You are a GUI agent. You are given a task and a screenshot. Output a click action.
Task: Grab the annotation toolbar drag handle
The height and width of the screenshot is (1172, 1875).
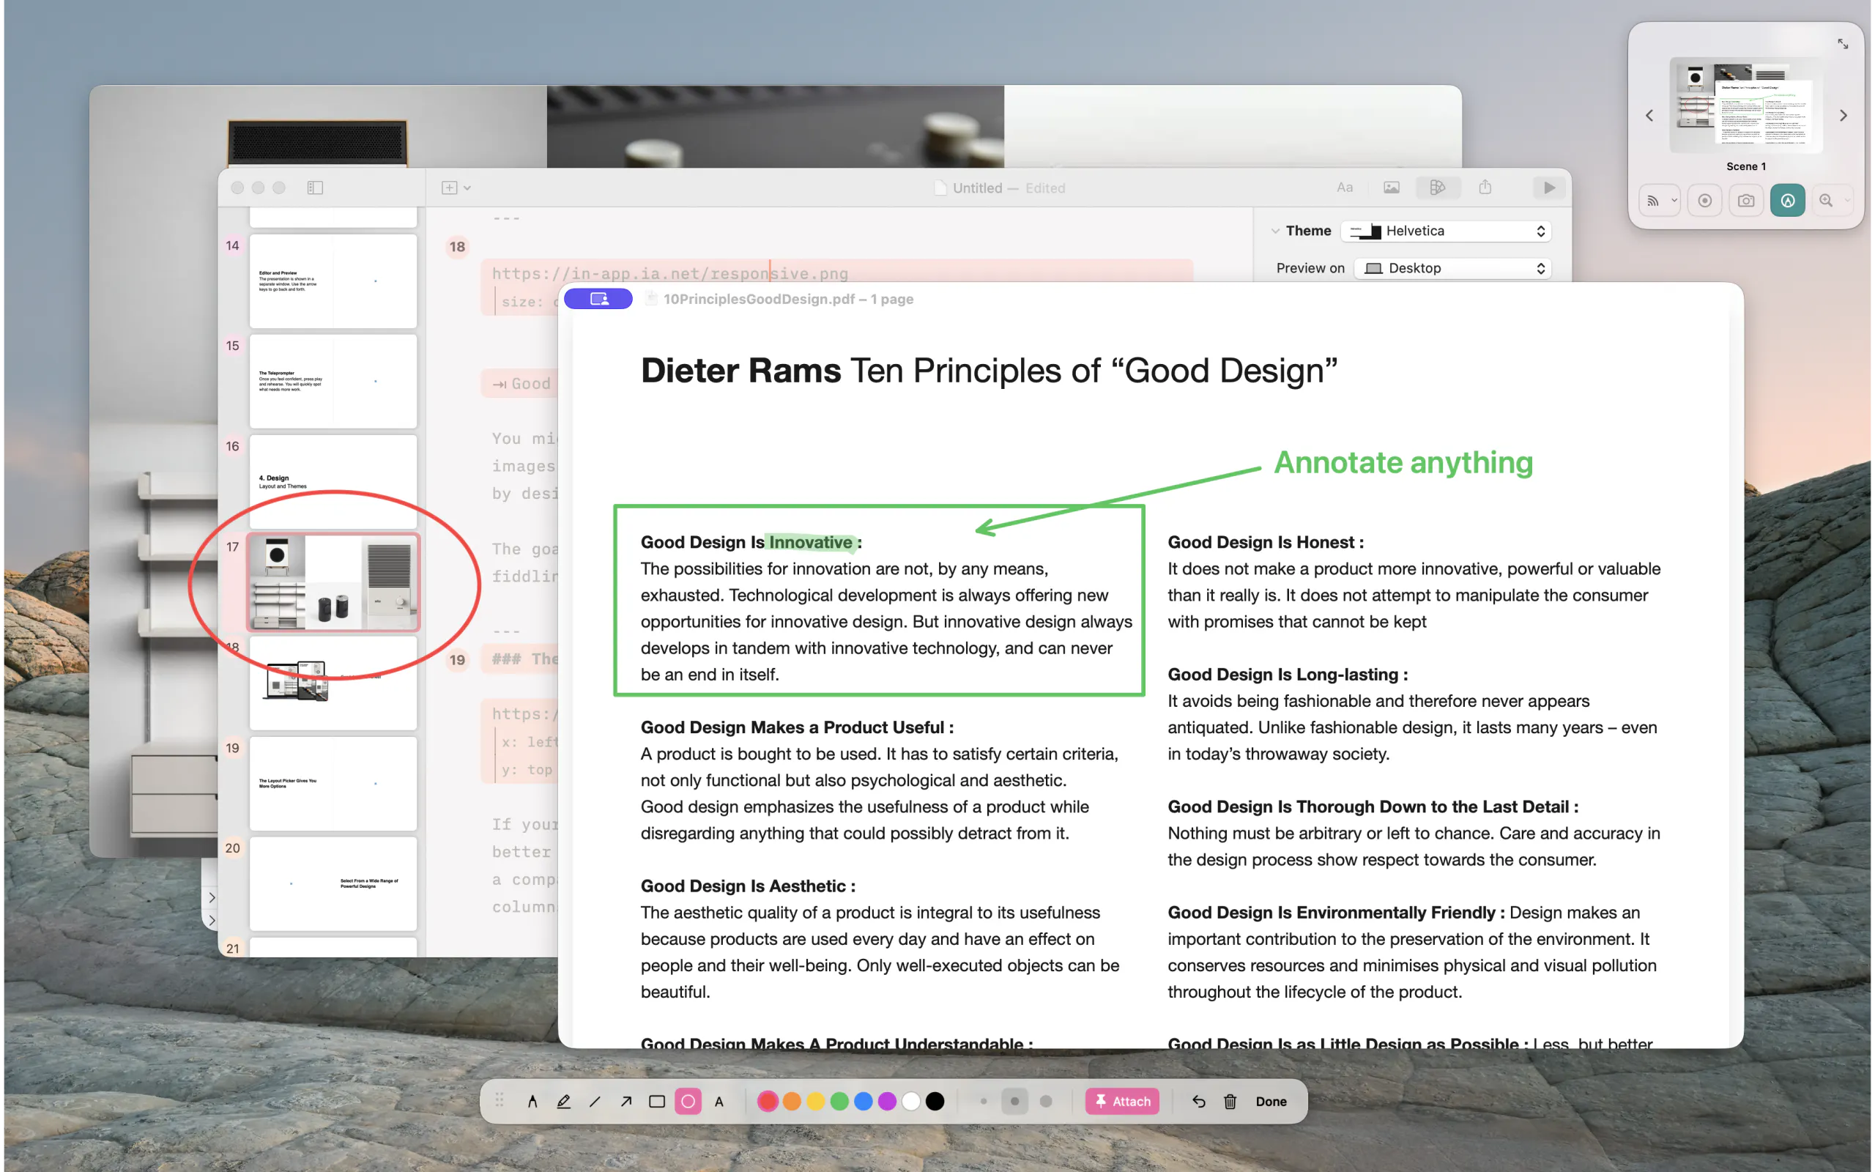(x=500, y=1100)
